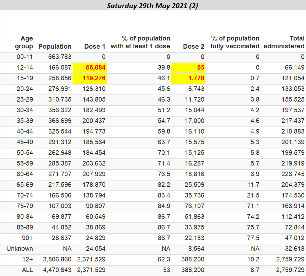
Task: Select the 'Dose 1' column header
Action: (x=95, y=47)
